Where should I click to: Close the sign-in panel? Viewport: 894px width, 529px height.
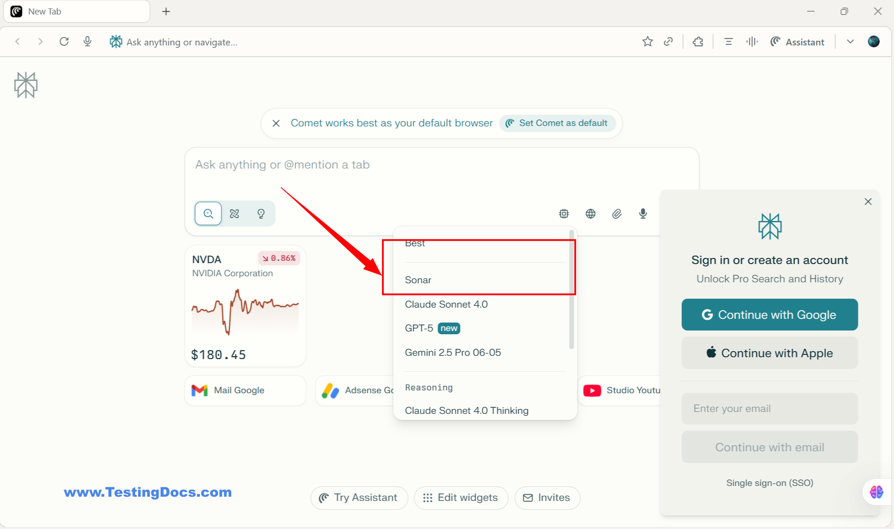coord(868,201)
